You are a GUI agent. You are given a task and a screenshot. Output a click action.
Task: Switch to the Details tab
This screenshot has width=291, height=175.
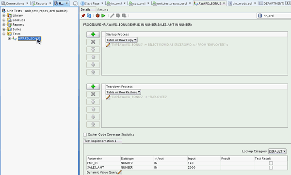tap(85, 10)
